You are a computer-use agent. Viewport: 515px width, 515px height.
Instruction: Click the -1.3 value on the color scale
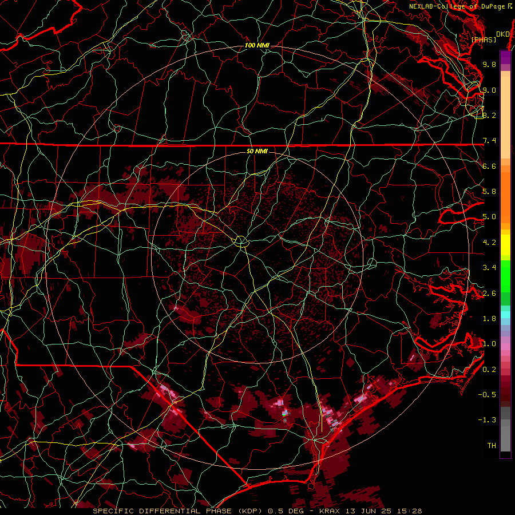coord(487,420)
